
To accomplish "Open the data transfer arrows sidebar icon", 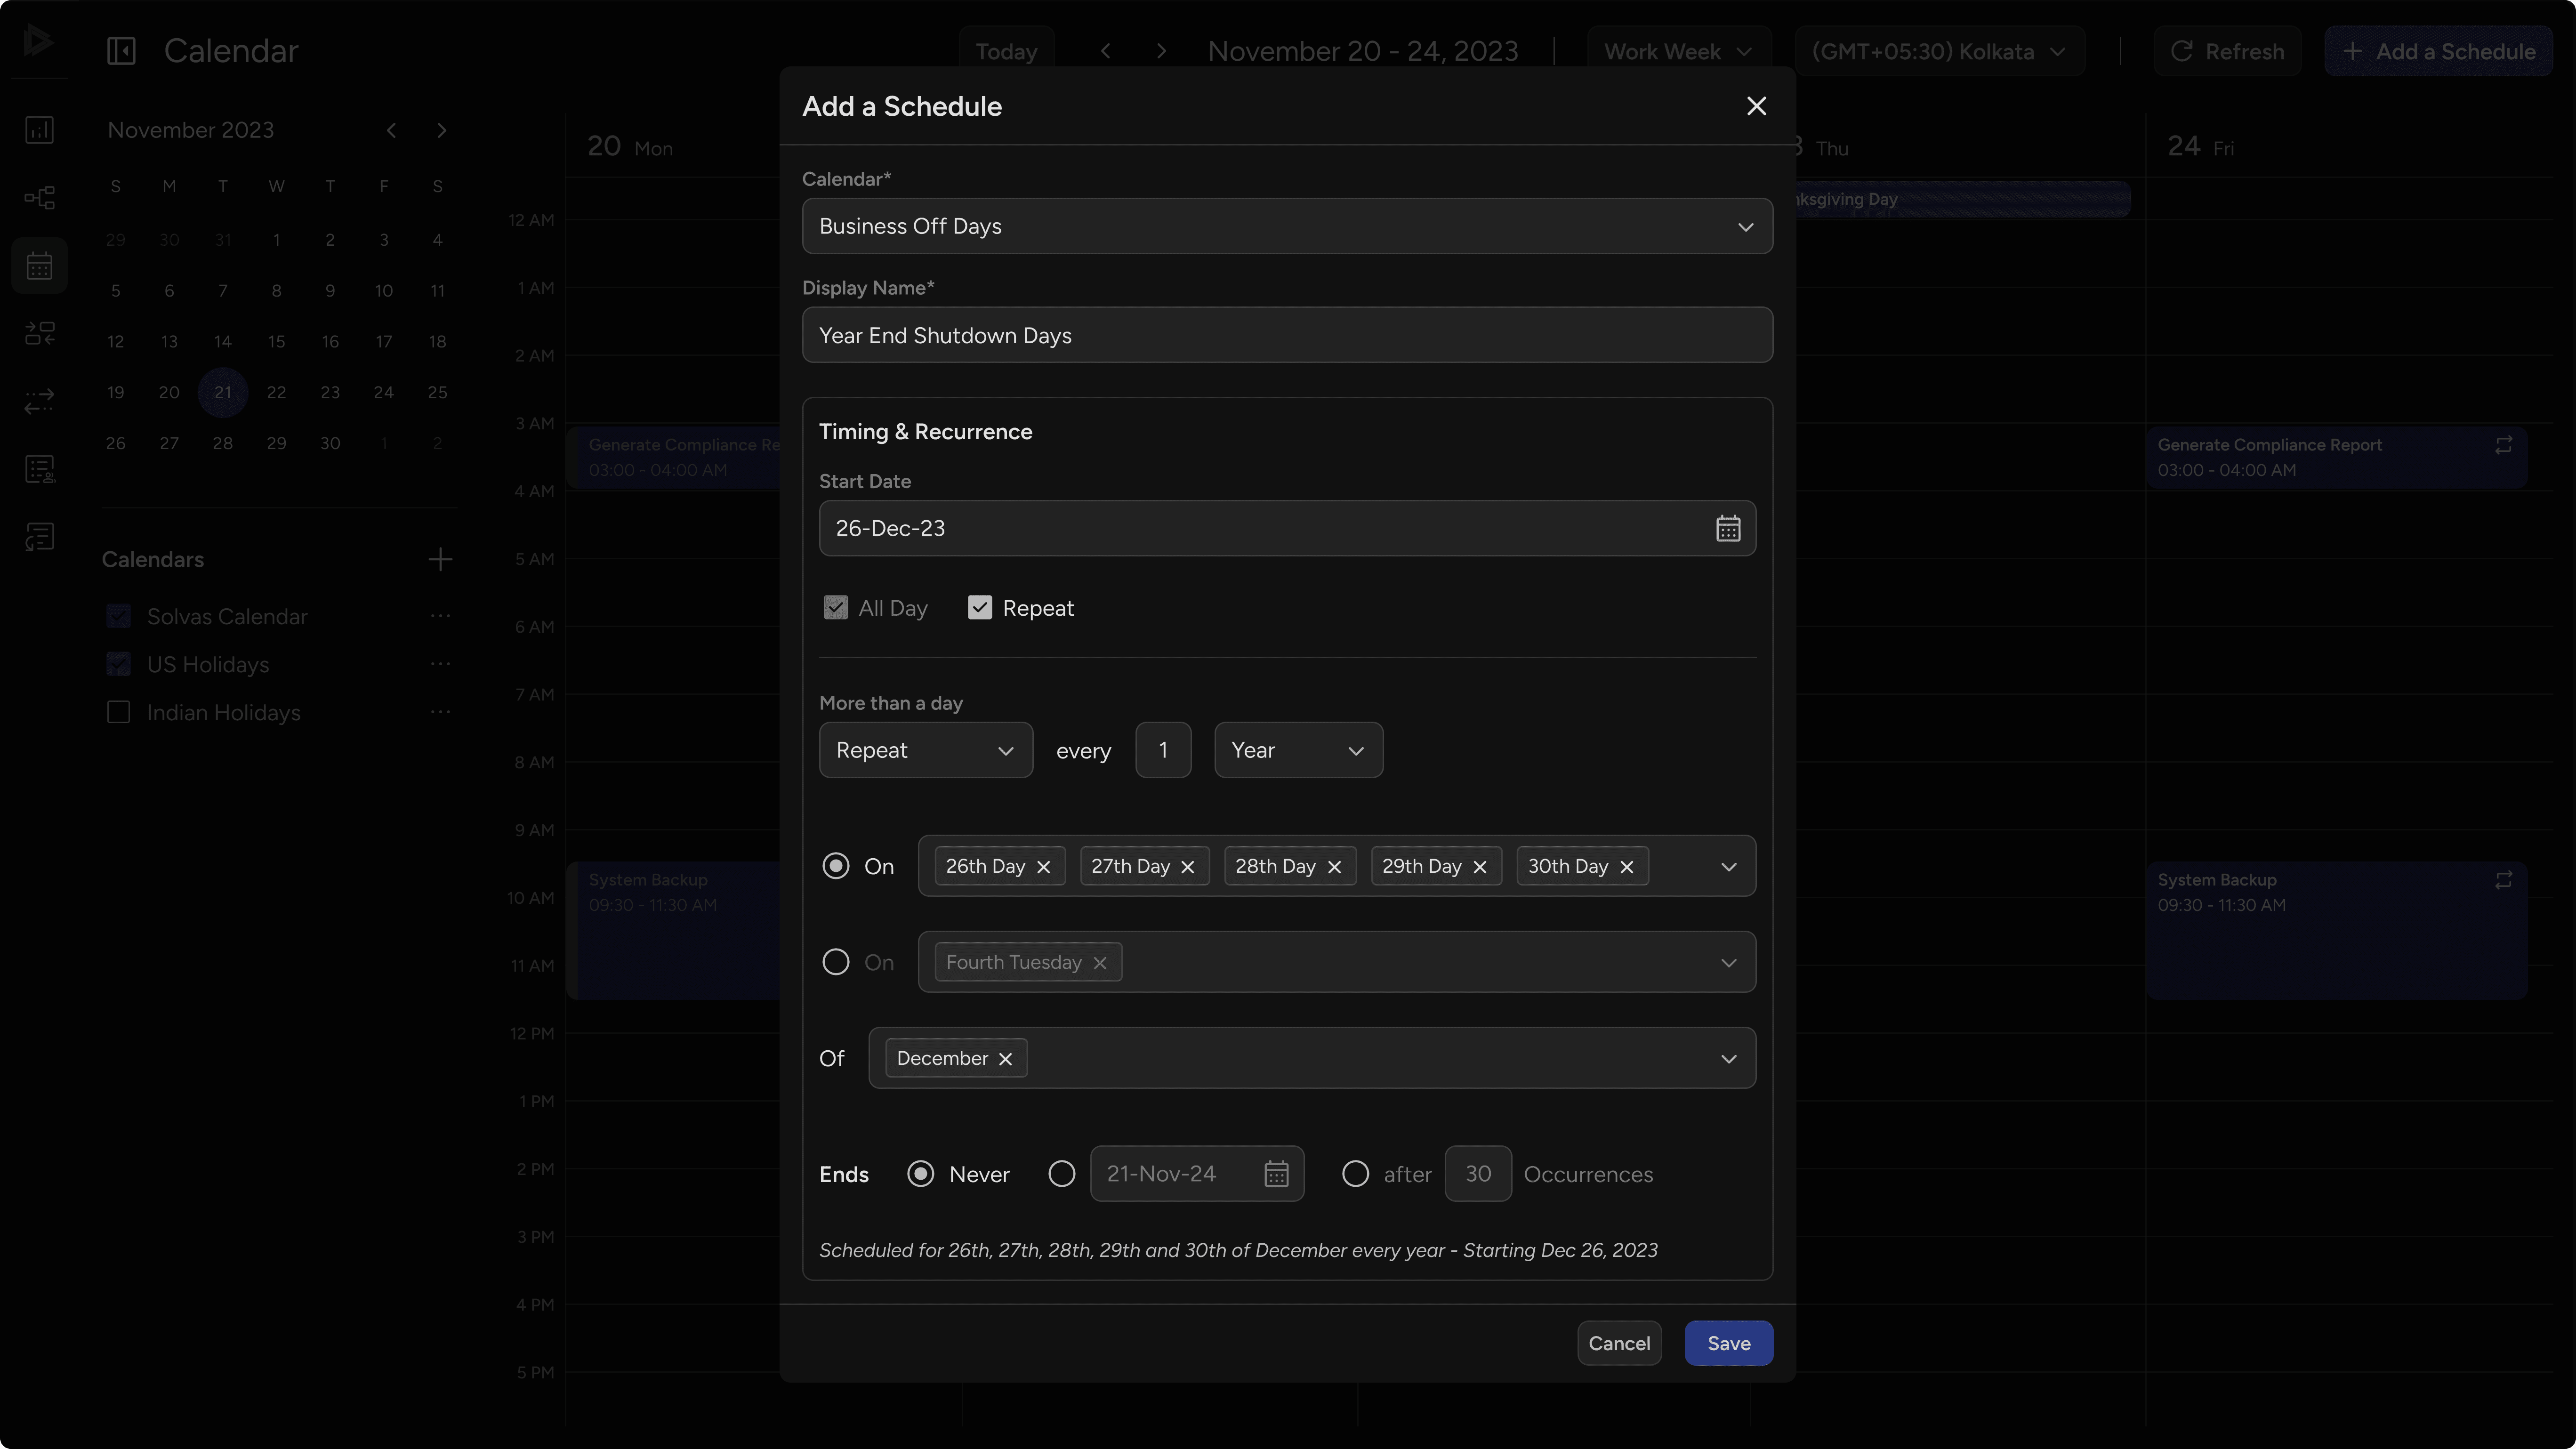I will click(40, 402).
